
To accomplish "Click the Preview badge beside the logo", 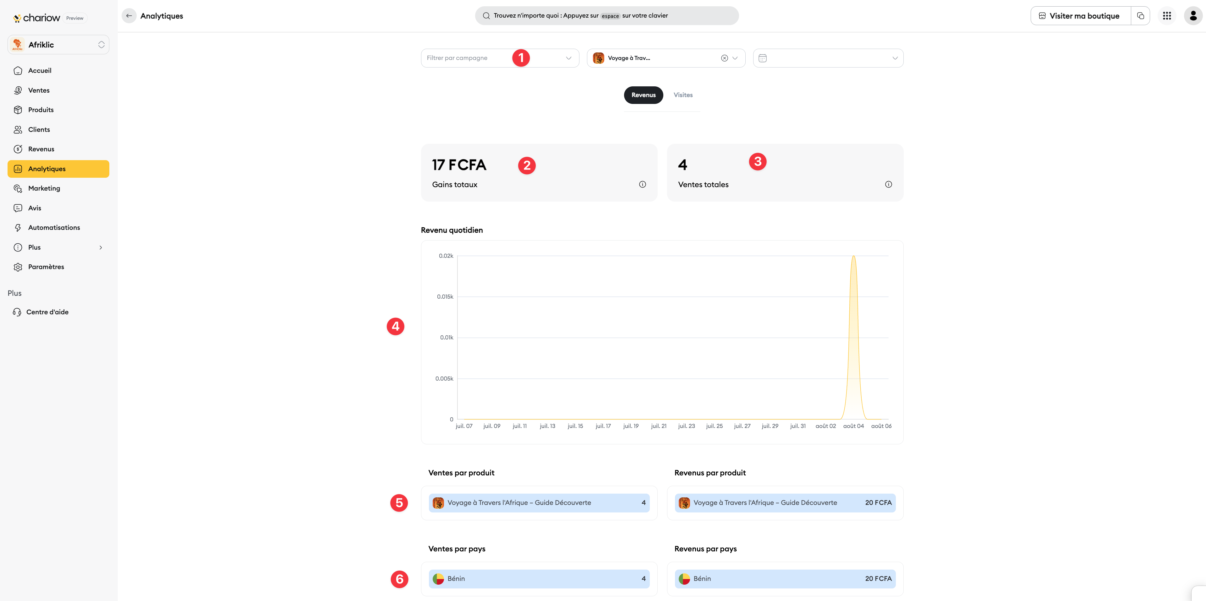I will point(75,18).
